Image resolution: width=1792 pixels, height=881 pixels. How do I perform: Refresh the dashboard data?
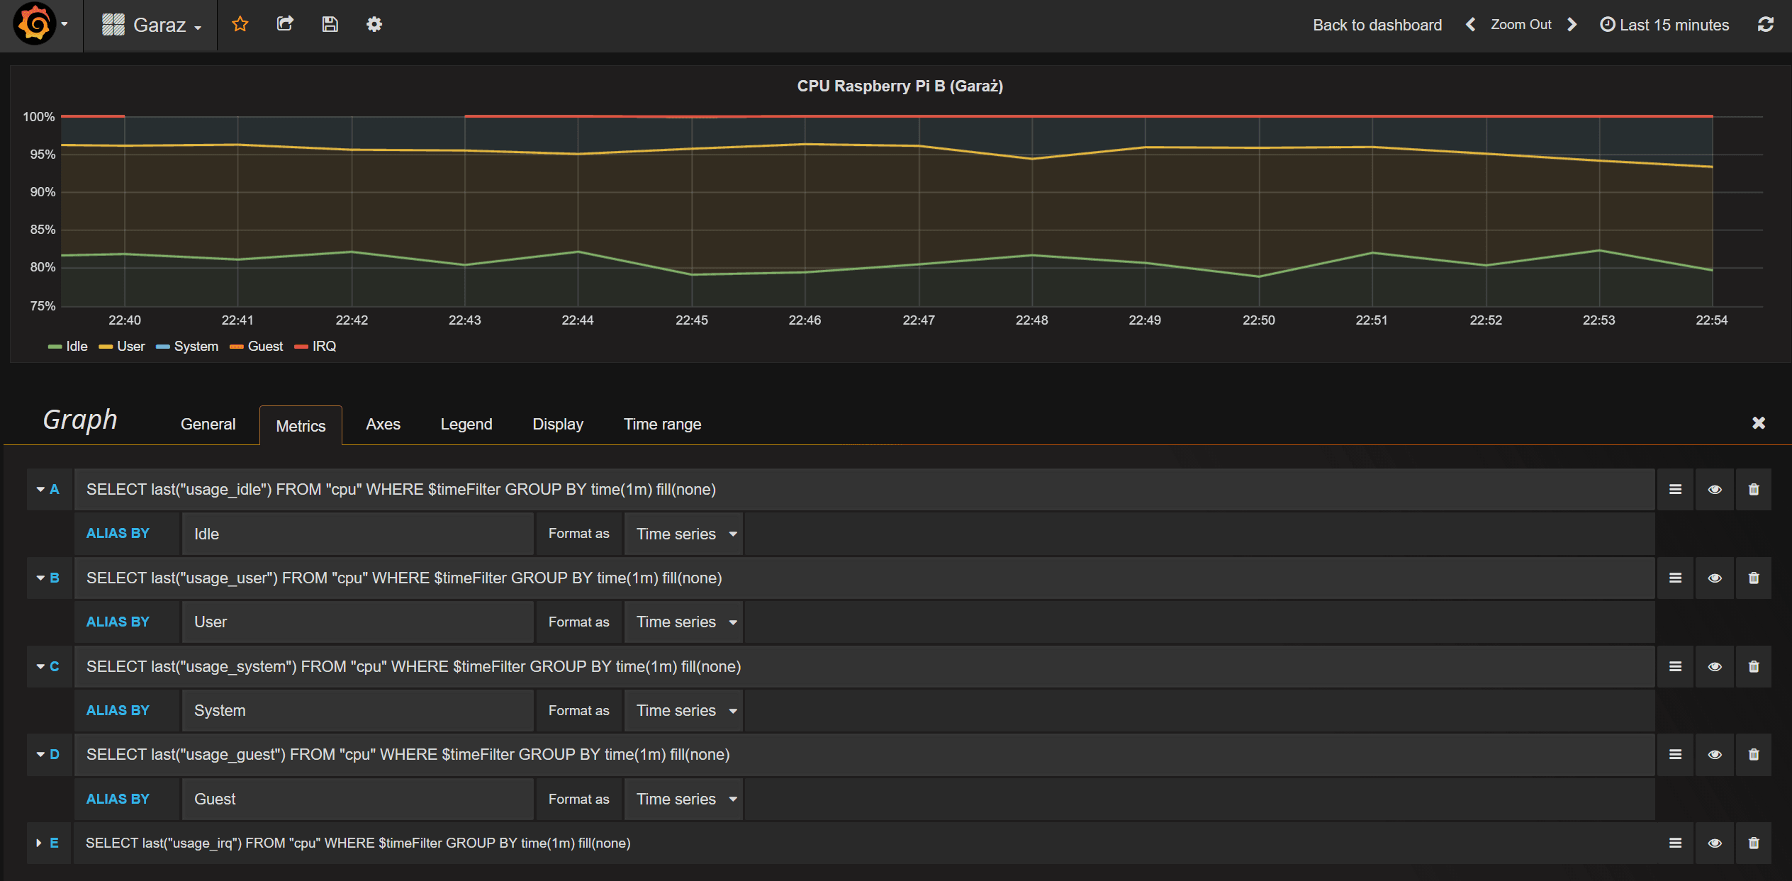(x=1766, y=25)
